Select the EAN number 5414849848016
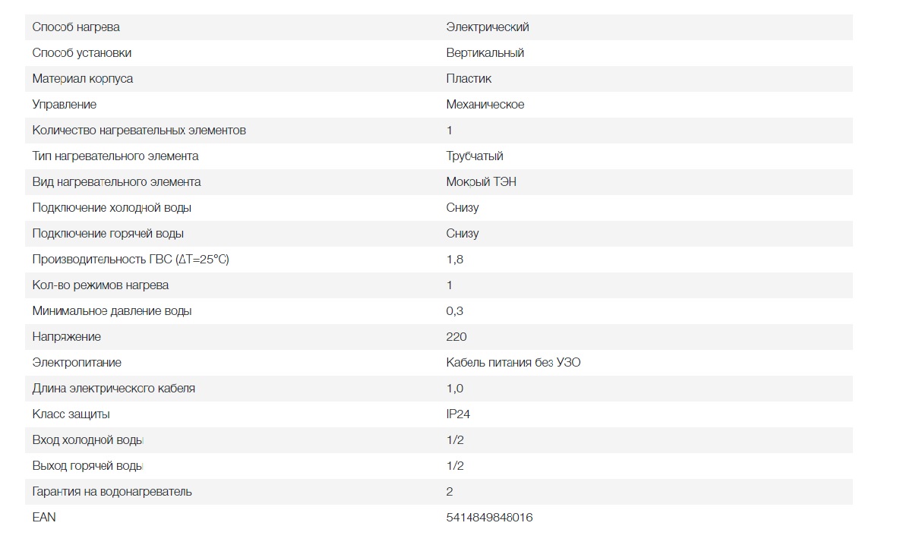 click(489, 518)
